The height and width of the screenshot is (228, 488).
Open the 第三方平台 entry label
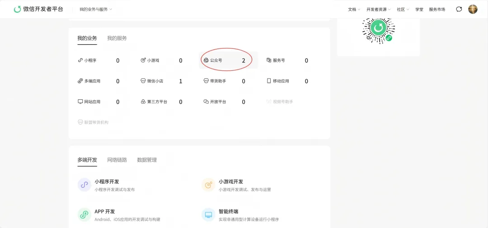pyautogui.click(x=157, y=102)
